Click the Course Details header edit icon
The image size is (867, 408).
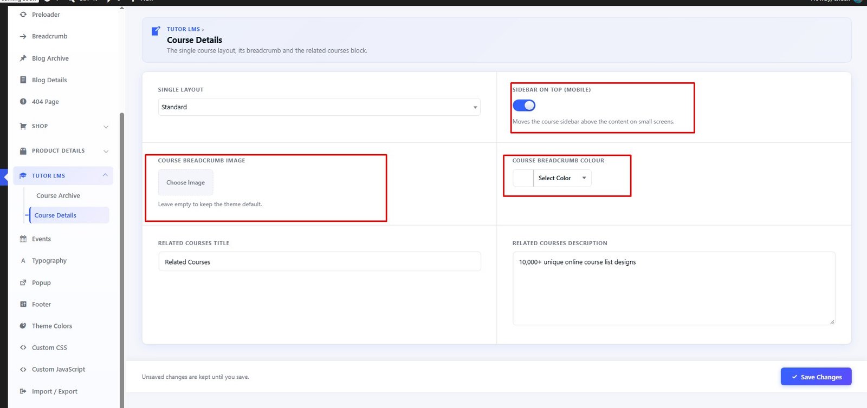(x=156, y=31)
